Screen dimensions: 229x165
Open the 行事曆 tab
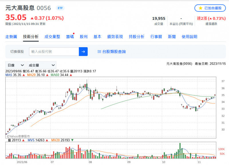click(x=156, y=37)
